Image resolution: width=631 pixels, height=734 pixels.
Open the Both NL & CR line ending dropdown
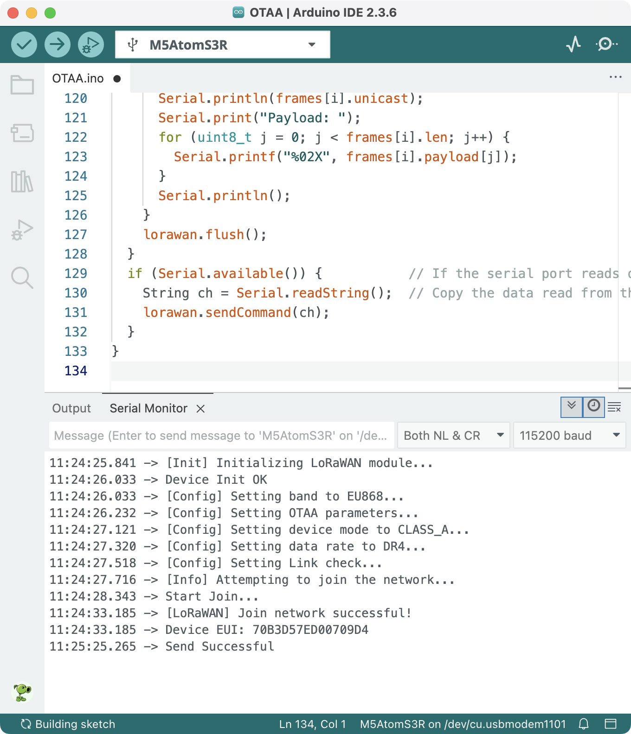tap(454, 435)
